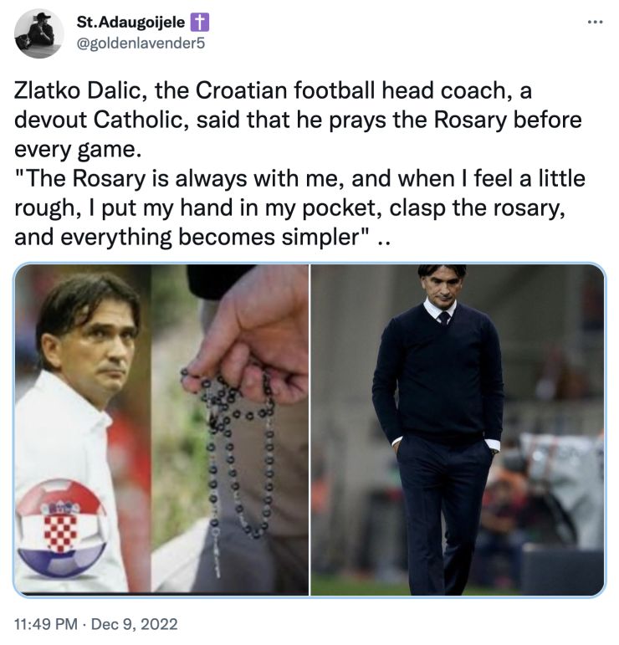Open the tweet's more options menu
Viewport: 619px width, 645px height.
tap(595, 21)
